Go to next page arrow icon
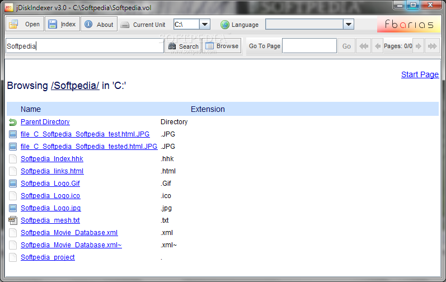 419,46
